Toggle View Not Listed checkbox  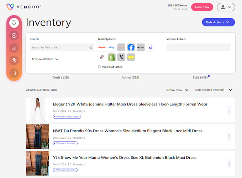pos(99,67)
